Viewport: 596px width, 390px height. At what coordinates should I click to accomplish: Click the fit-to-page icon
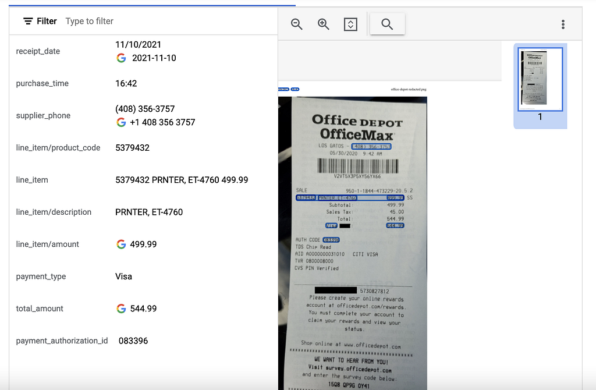click(350, 24)
